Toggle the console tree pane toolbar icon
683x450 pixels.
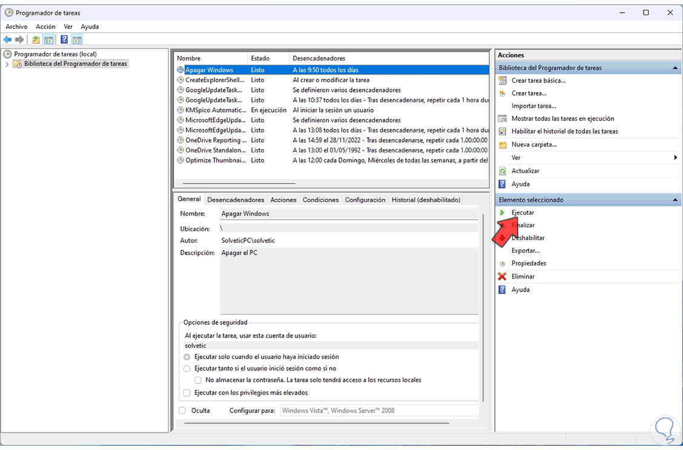(x=49, y=39)
